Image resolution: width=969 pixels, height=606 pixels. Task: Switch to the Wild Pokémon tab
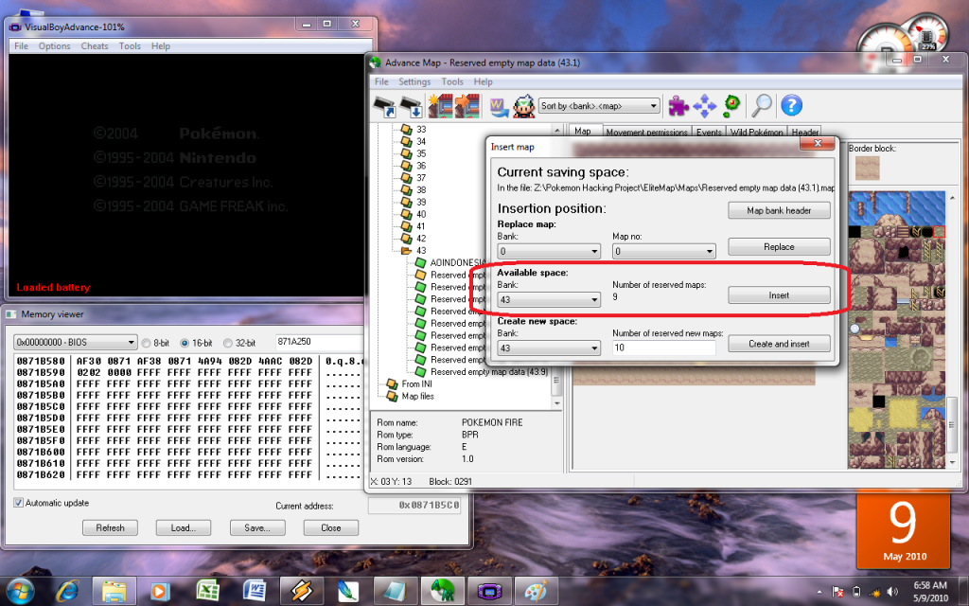756,132
